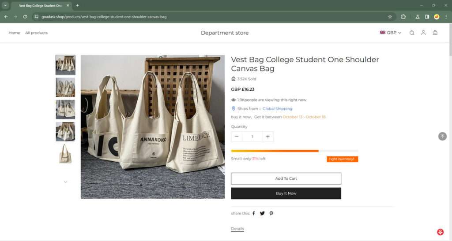
Task: Open the search icon in store header
Action: (x=411, y=33)
